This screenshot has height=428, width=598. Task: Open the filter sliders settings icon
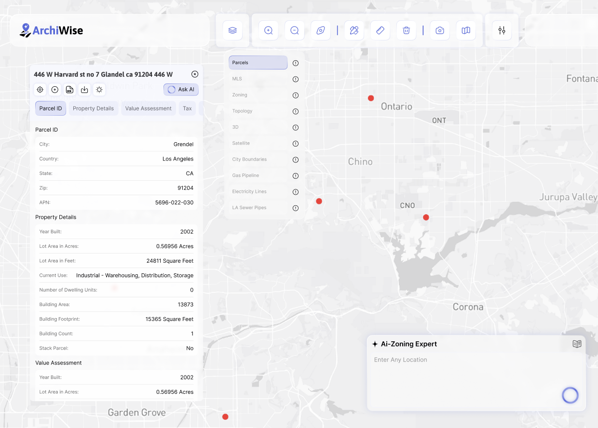[x=502, y=30]
